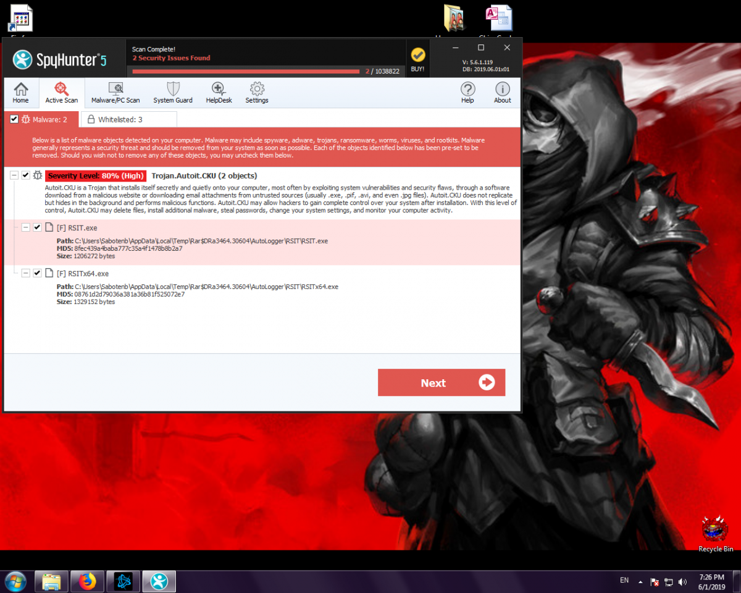This screenshot has width=741, height=593.
Task: Click the Help question mark icon
Action: point(467,93)
